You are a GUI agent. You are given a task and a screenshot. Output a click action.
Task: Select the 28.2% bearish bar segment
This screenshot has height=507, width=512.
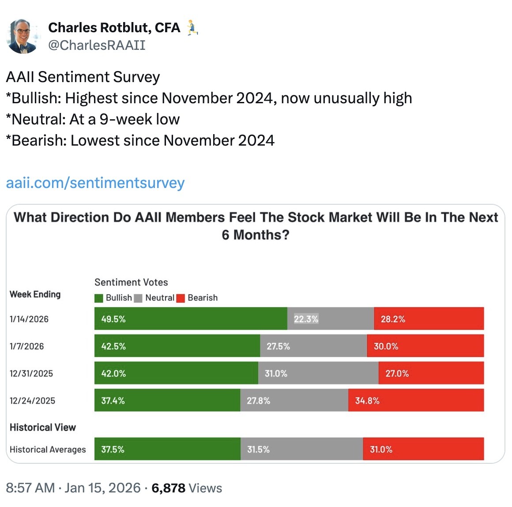[429, 319]
